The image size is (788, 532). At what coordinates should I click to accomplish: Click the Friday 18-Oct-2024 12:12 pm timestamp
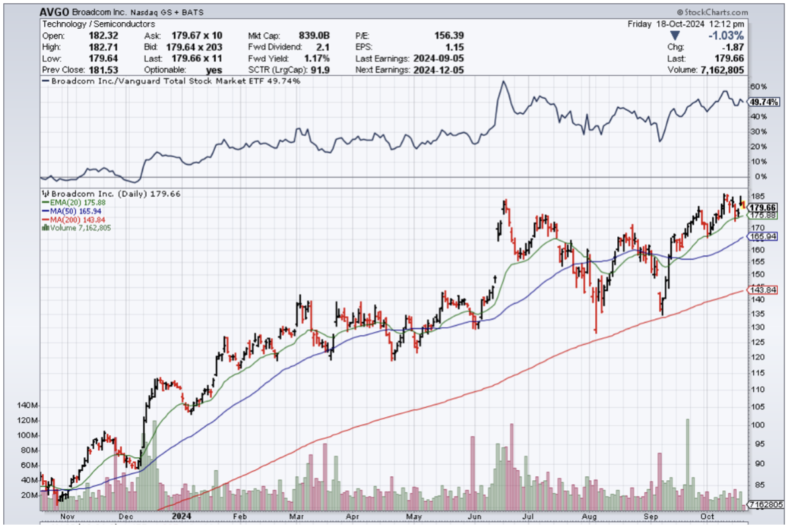click(686, 24)
